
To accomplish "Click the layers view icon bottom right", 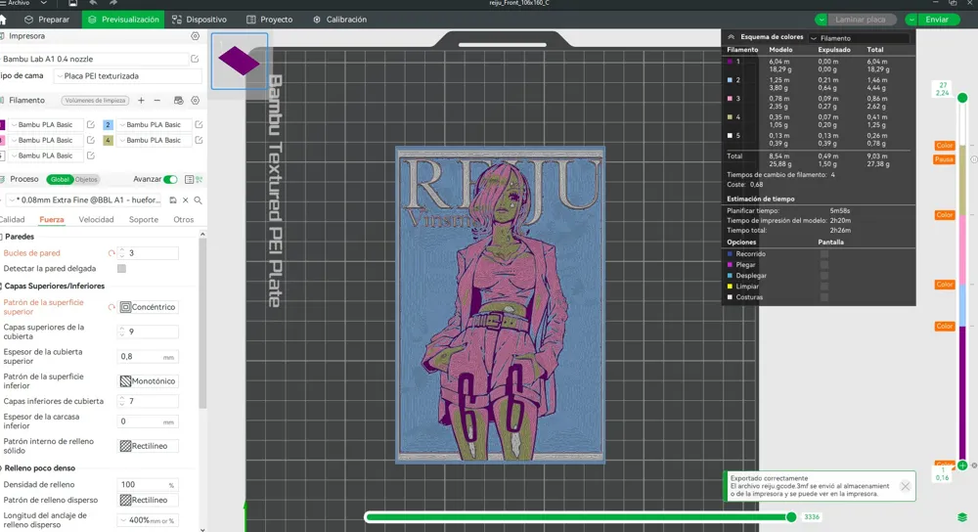I will tap(962, 517).
